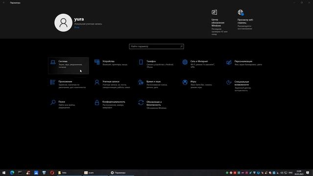This screenshot has height=176, width=313.
Task: Click the Приложения title text
Action: pyautogui.click(x=65, y=82)
